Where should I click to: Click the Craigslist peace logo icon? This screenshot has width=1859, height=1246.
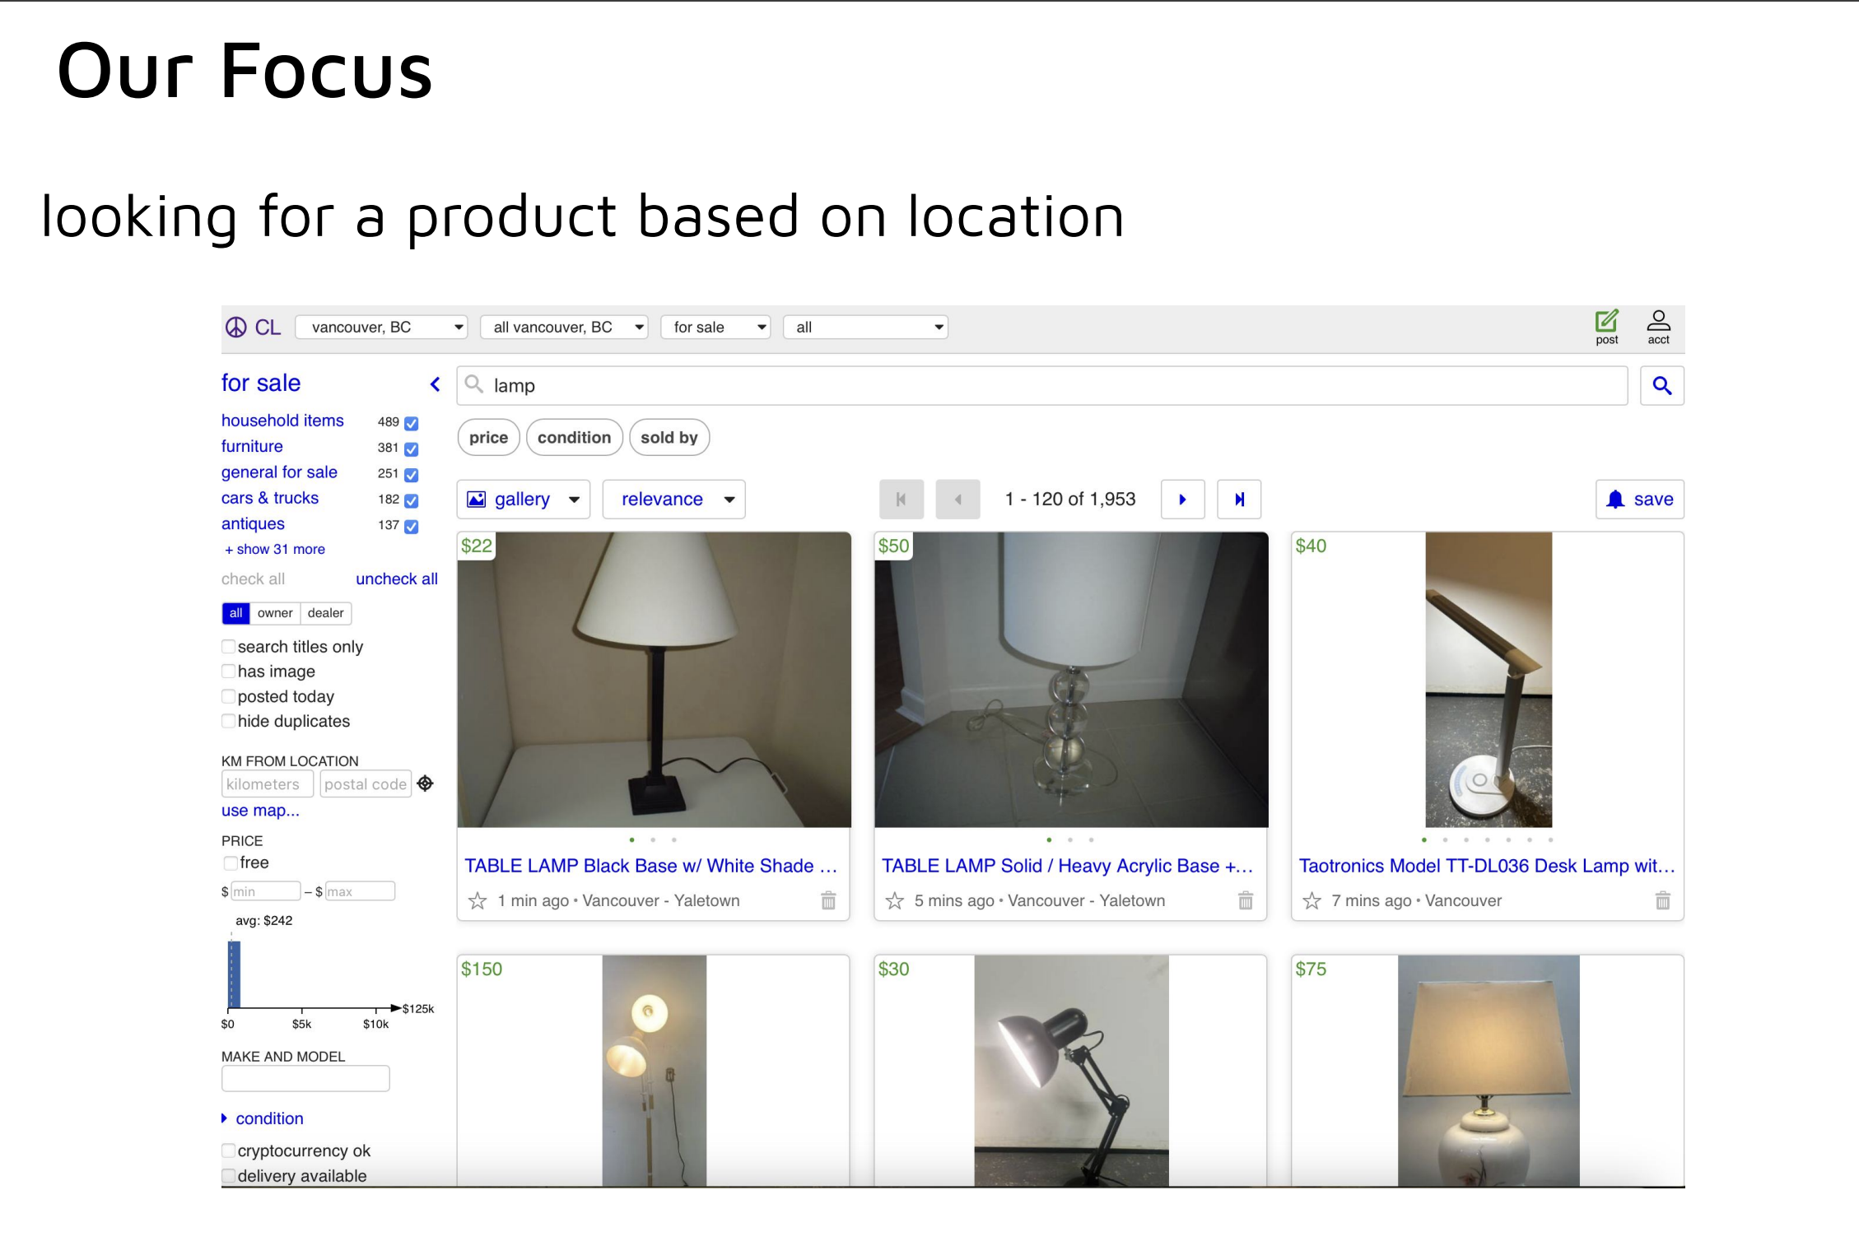(236, 328)
